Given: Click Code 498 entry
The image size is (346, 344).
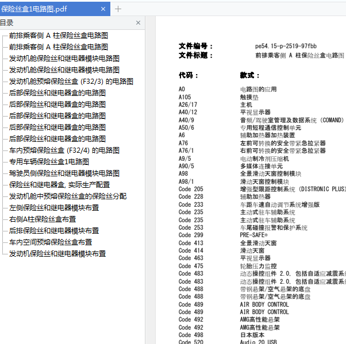Looking at the screenshot, I should (191, 335).
